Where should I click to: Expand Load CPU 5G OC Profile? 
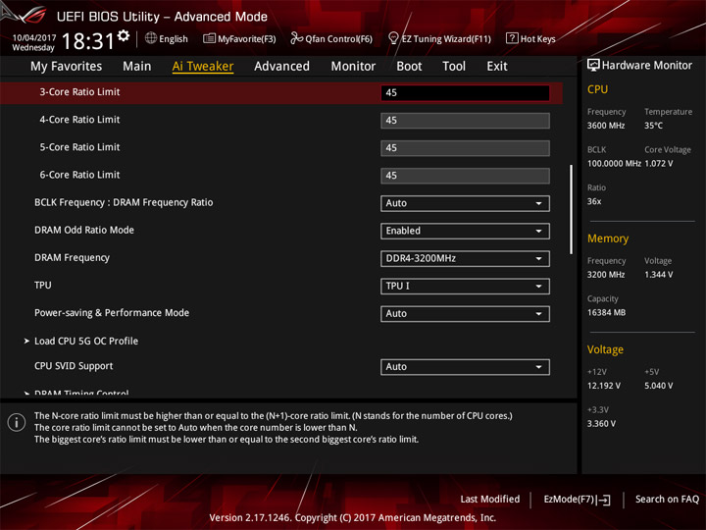(x=86, y=342)
